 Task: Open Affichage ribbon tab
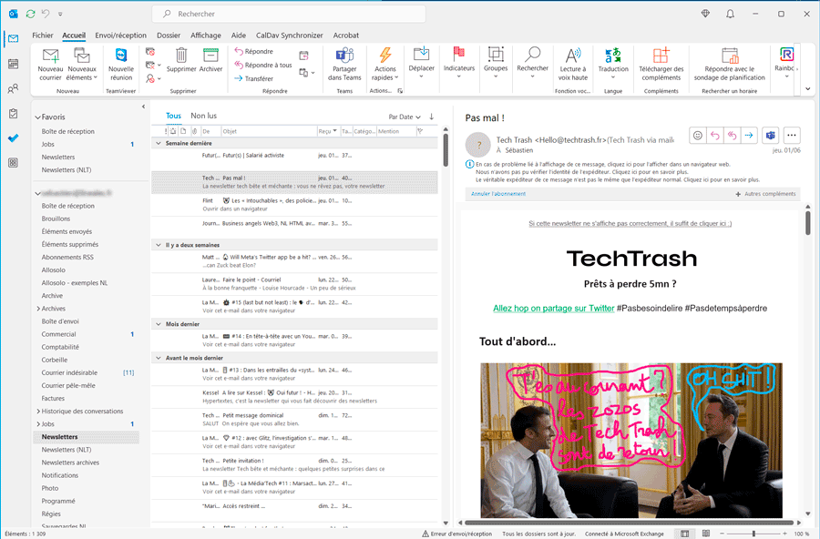(x=206, y=35)
